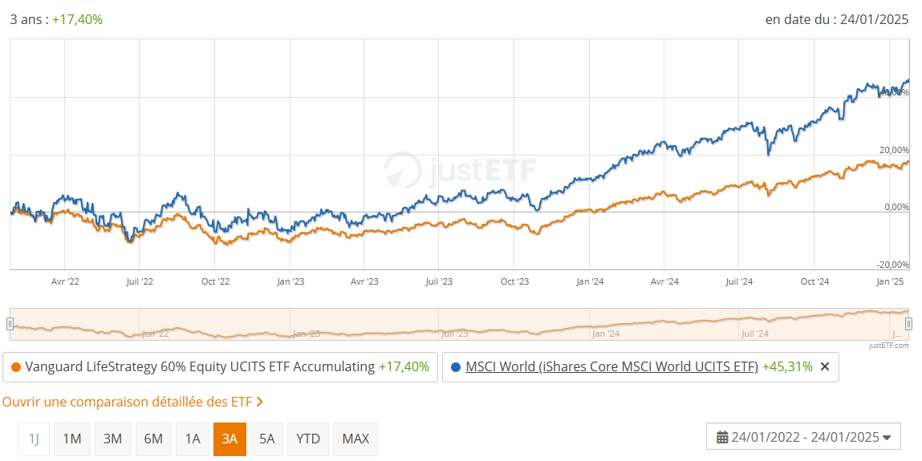Click blue dot of MSCI World legend
922x461 pixels.
[456, 368]
